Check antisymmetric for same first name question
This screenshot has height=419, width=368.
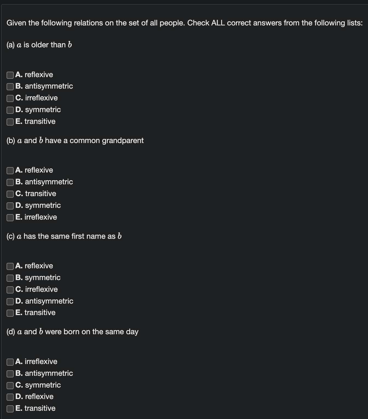pyautogui.click(x=10, y=302)
